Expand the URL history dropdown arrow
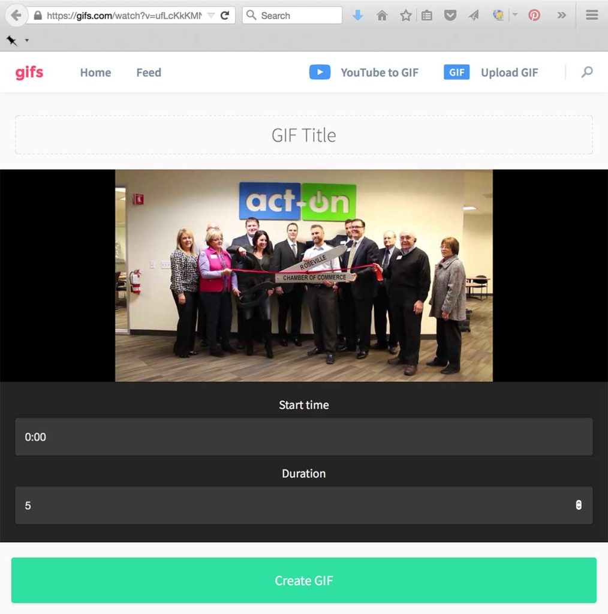This screenshot has width=608, height=614. click(x=211, y=16)
